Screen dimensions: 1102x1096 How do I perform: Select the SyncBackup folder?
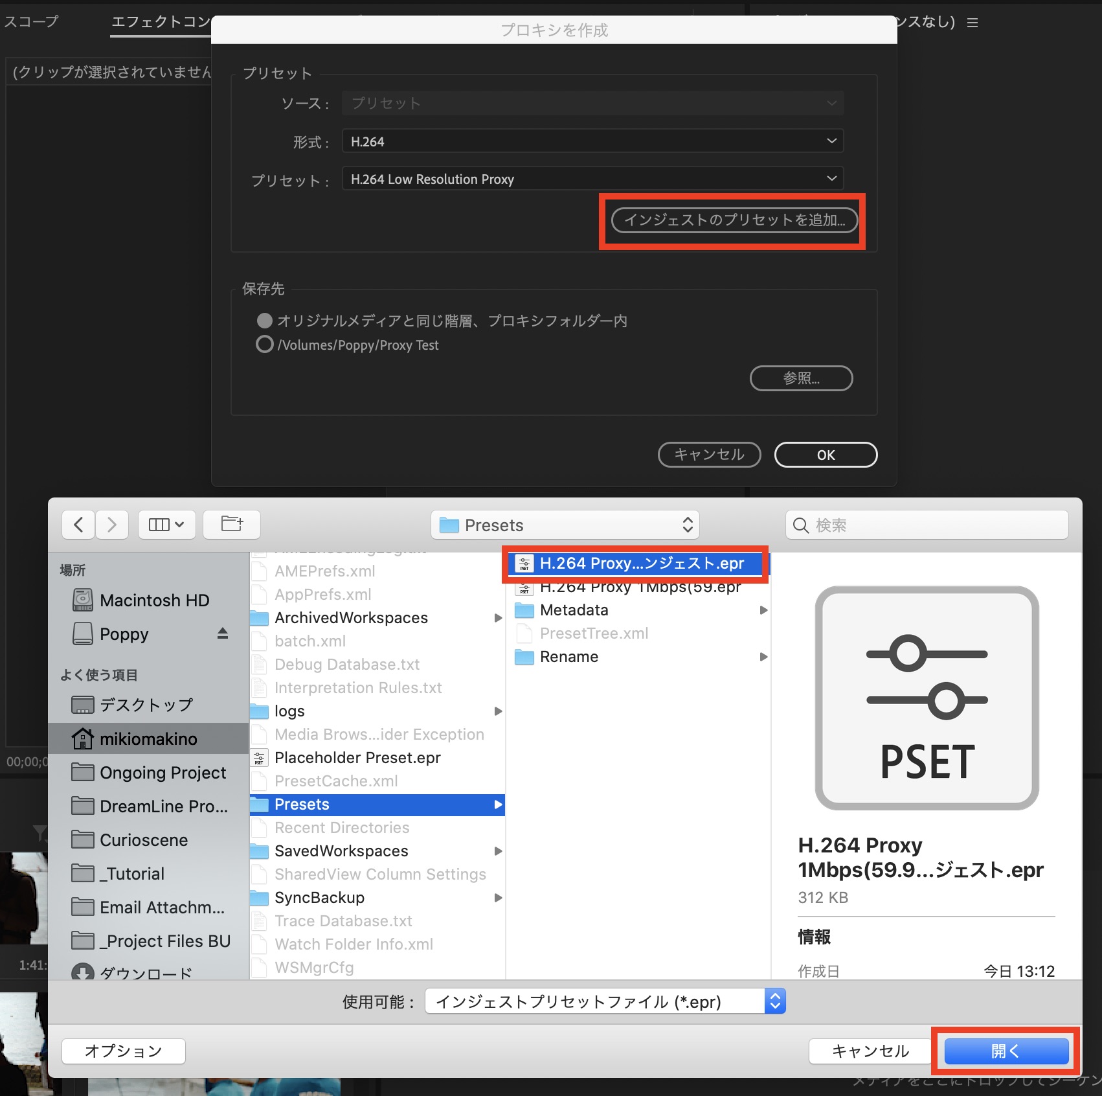pyautogui.click(x=319, y=898)
